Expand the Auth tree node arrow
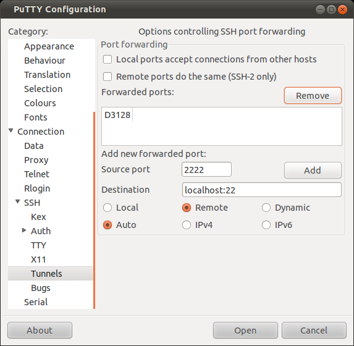The width and height of the screenshot is (354, 346). click(x=24, y=230)
